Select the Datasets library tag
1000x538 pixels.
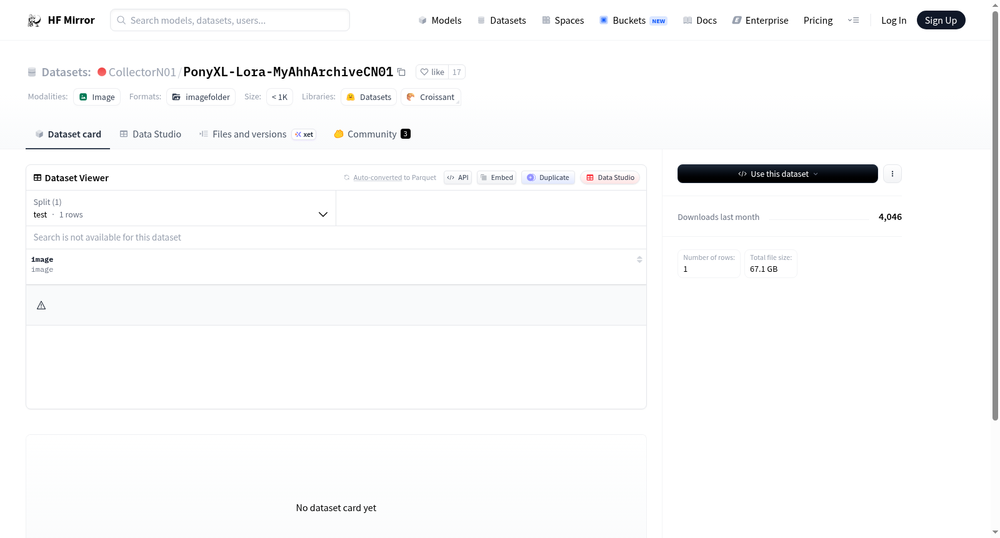(x=369, y=97)
